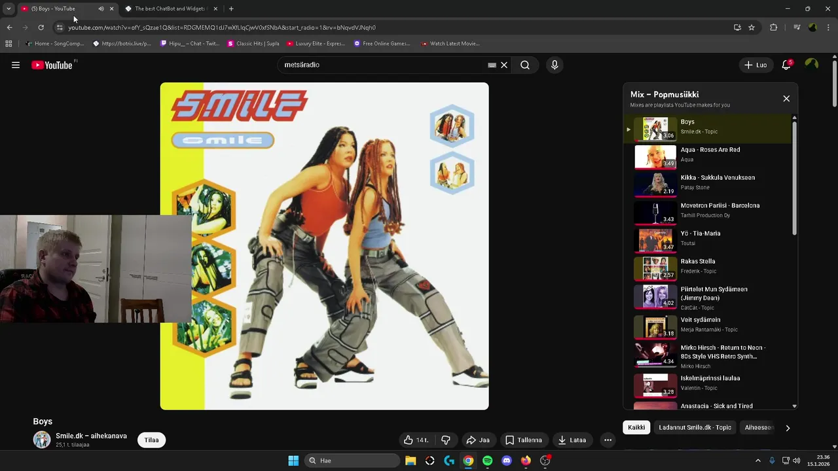Open Home - SongComp bookmark
Viewport: 838px width, 471px height.
pos(54,44)
